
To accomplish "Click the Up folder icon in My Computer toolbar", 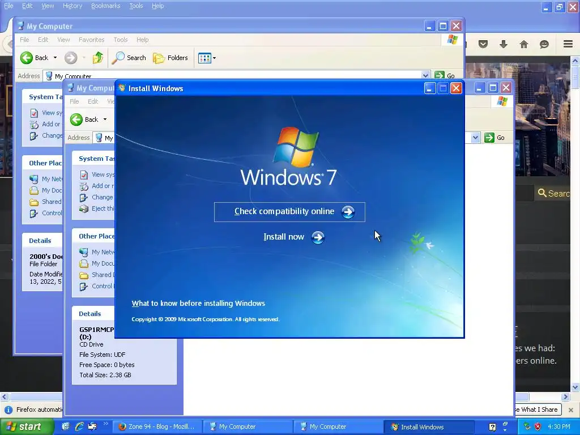I will click(x=97, y=58).
